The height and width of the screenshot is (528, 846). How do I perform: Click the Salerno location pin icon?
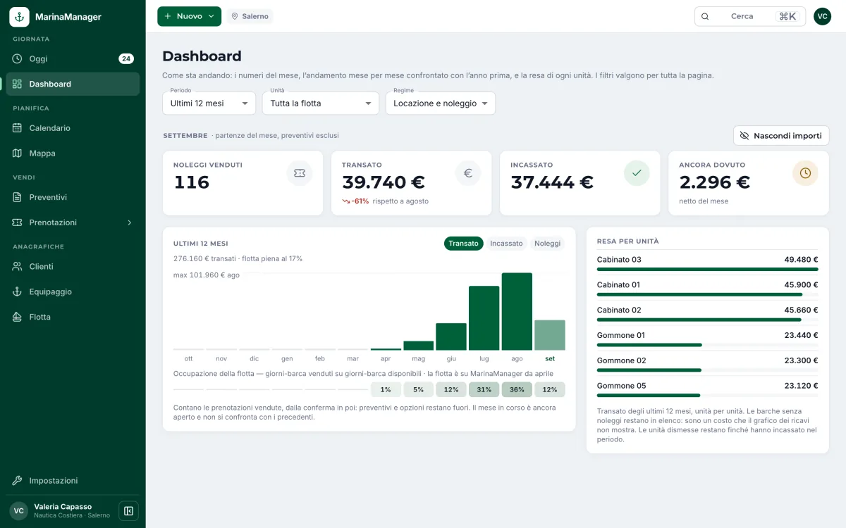[235, 16]
